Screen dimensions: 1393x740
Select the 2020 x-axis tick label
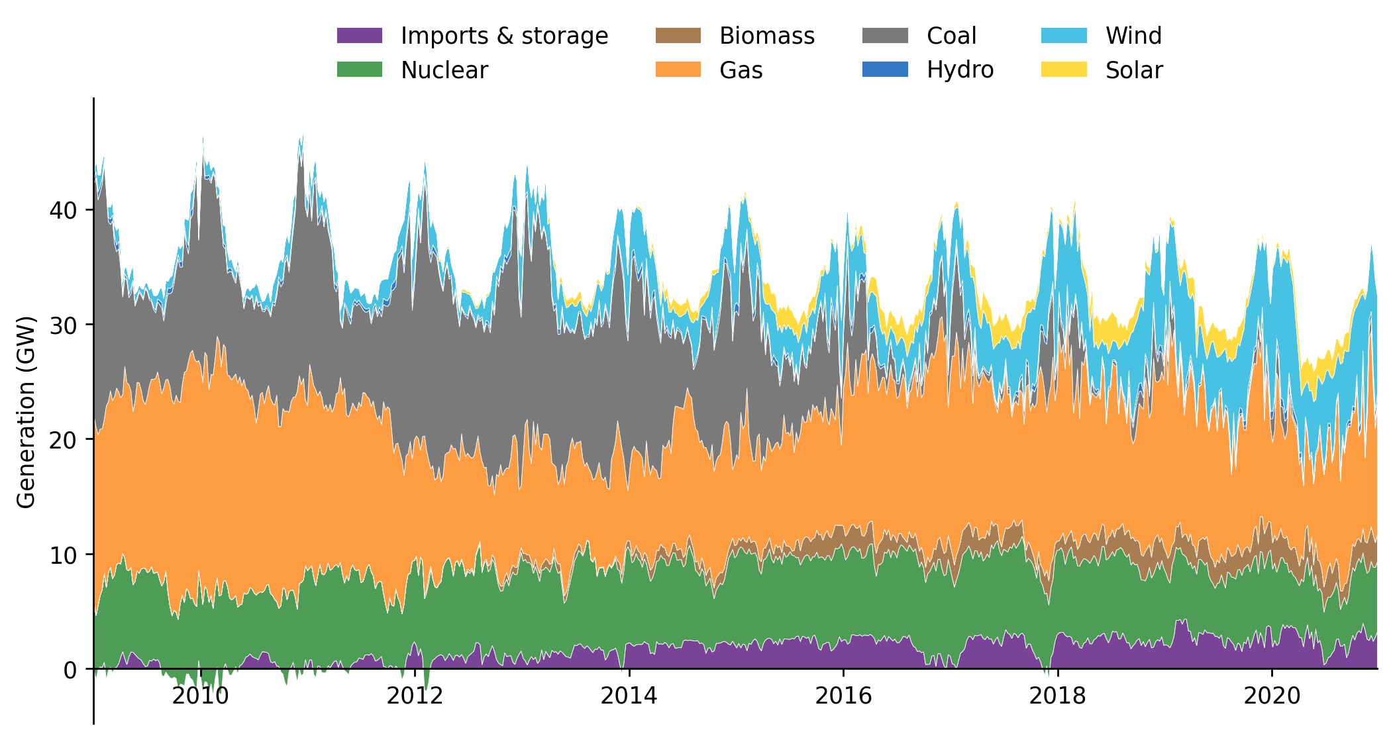1272,696
